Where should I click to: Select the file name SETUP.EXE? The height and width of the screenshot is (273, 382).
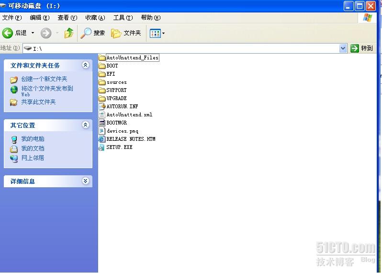[119, 147]
